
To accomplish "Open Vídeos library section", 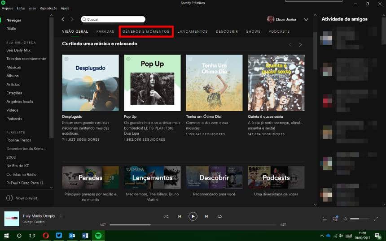I will [x=12, y=110].
